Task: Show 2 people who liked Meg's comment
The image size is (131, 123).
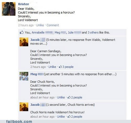Action: point(77,97)
